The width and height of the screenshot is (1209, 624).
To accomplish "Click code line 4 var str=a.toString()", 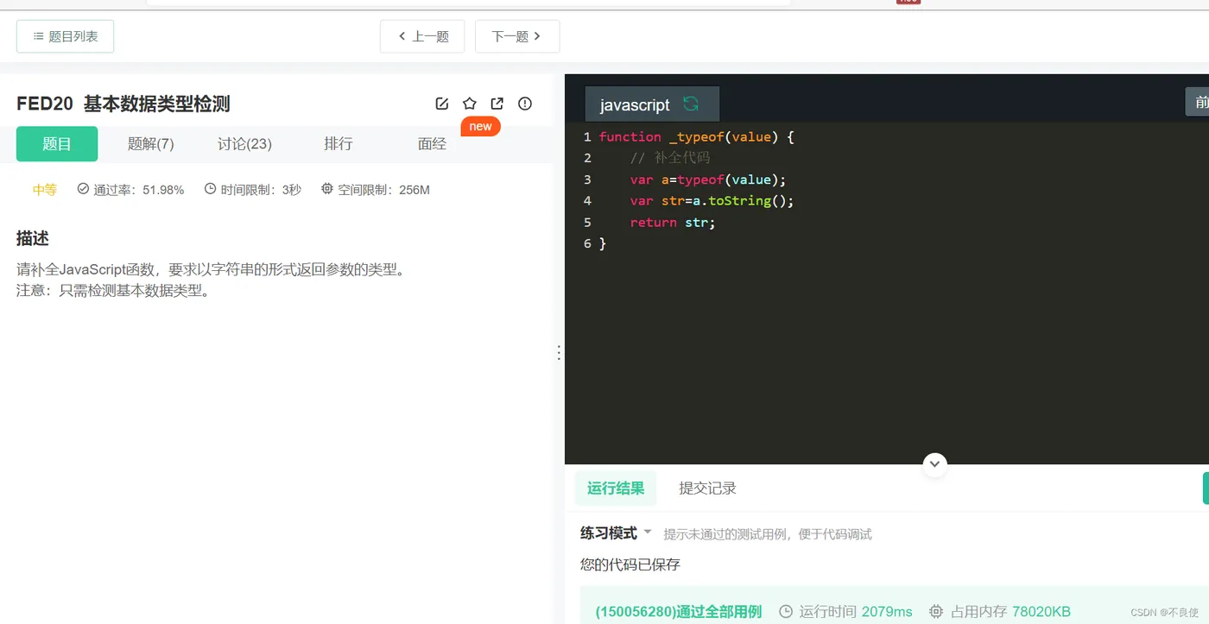I will [712, 201].
